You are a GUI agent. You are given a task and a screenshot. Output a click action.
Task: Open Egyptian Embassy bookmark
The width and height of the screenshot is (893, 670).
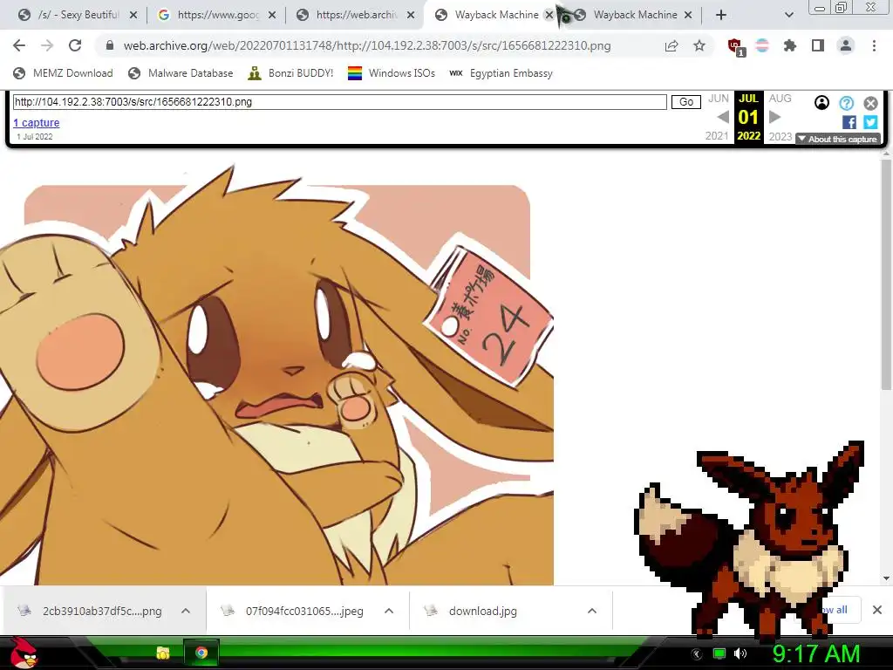[x=501, y=73]
